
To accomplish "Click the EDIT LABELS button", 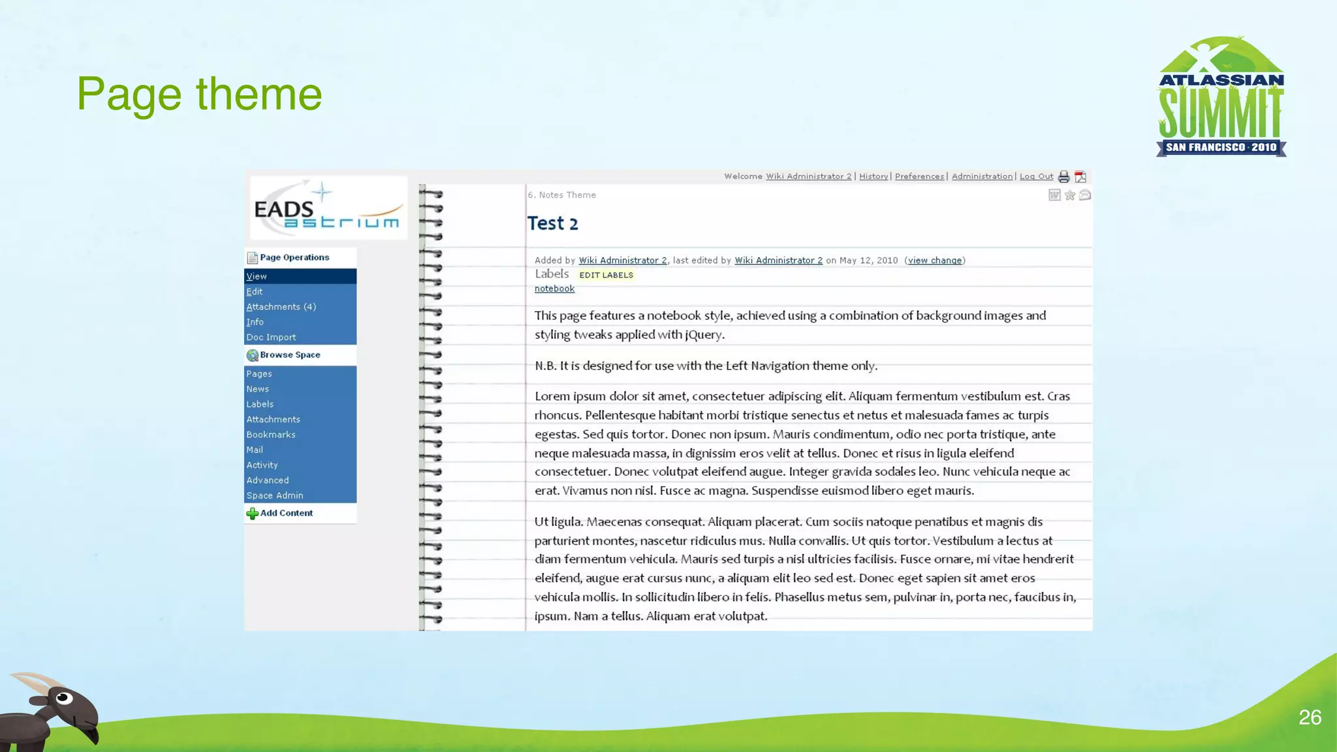I will (606, 275).
